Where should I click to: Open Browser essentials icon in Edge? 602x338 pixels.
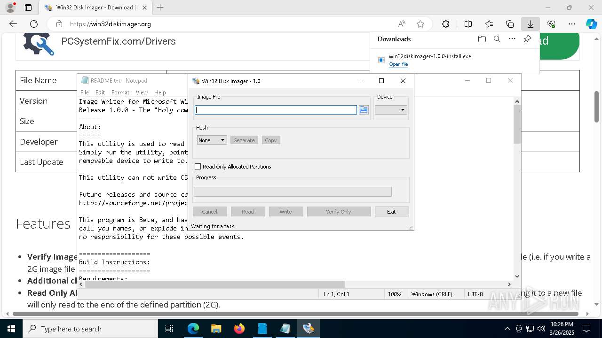coord(551,24)
